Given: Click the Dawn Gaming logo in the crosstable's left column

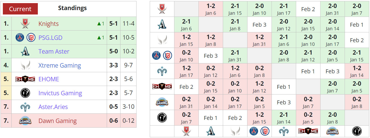Looking at the screenshot, I should point(162,102).
